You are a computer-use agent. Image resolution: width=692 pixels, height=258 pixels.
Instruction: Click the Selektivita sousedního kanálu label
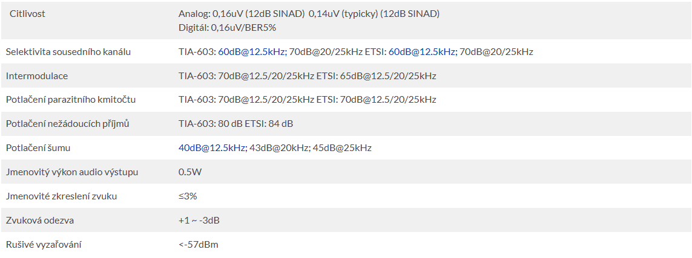tap(68, 52)
